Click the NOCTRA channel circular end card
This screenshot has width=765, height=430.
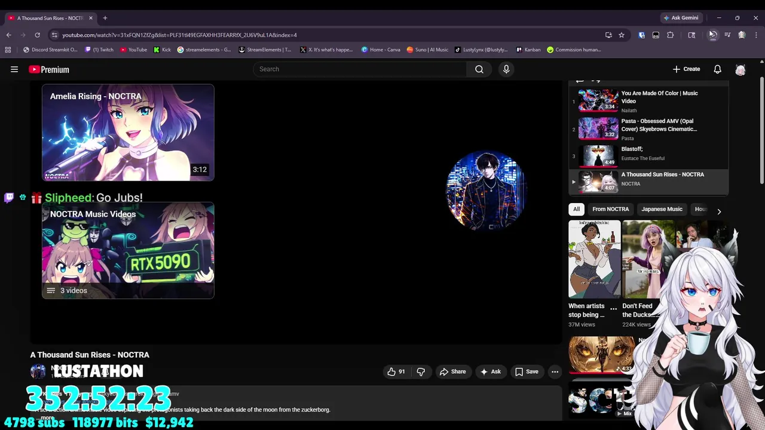(485, 191)
